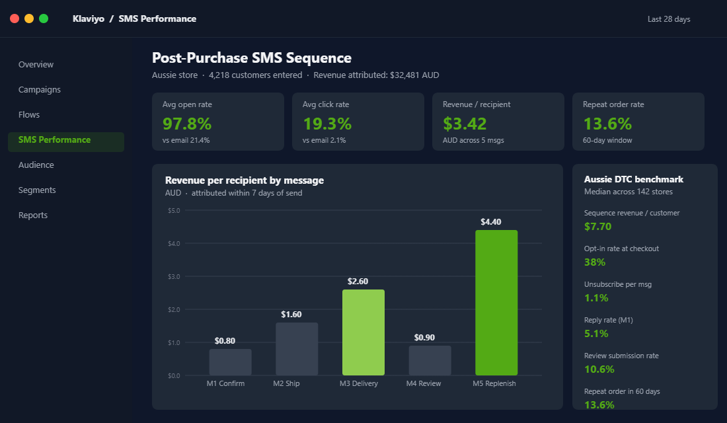The image size is (727, 423).
Task: Click the M2 Ship bar
Action: (x=297, y=349)
